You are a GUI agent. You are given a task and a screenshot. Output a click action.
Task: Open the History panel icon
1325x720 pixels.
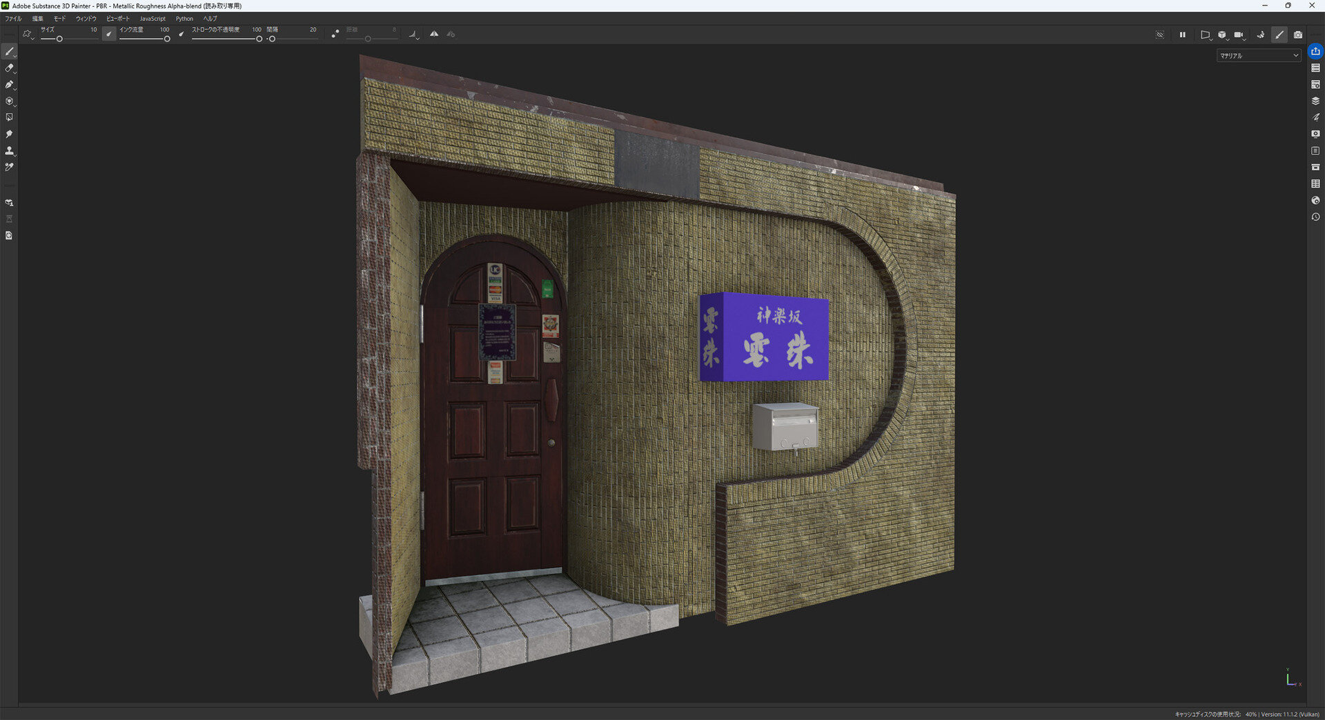(x=1315, y=217)
